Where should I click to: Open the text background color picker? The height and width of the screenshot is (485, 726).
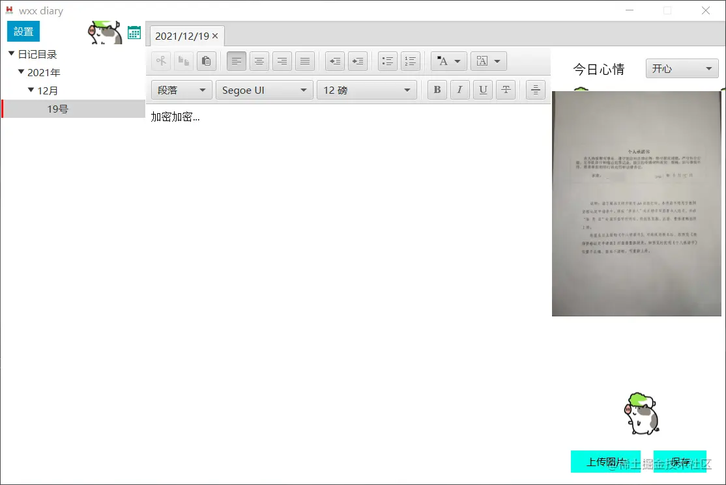pos(489,61)
